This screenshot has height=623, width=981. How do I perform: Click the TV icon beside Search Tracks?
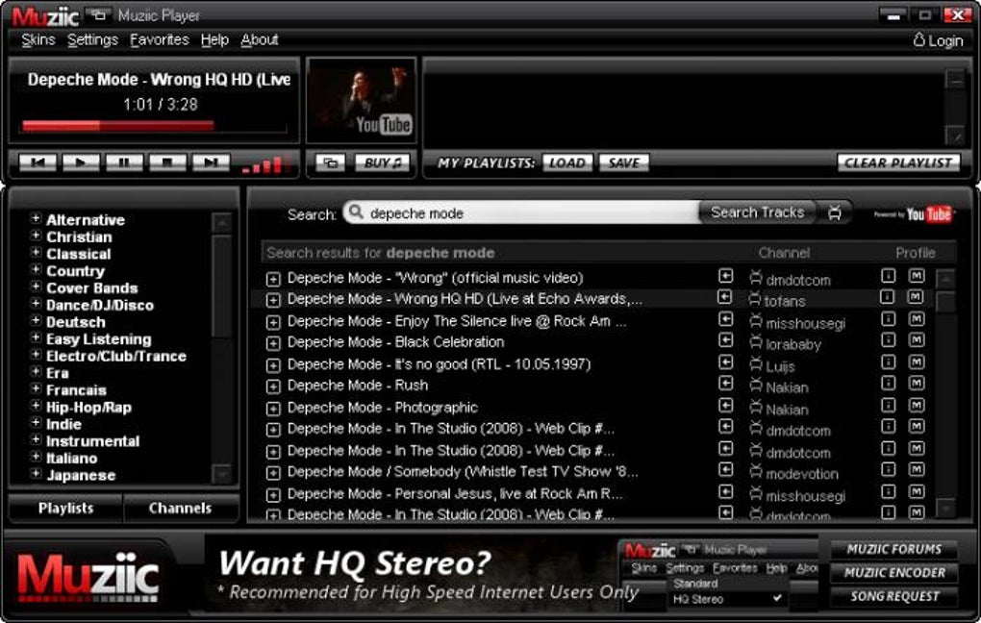[x=835, y=212]
